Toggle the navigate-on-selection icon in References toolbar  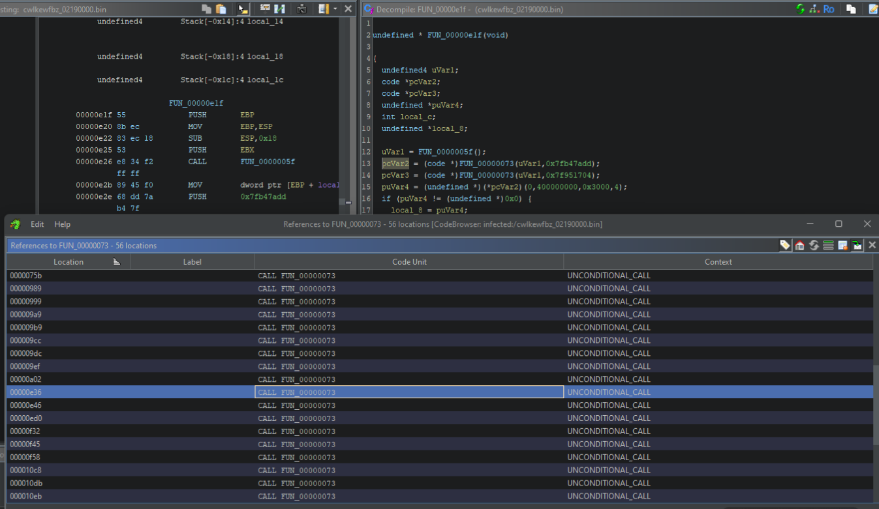tap(857, 245)
